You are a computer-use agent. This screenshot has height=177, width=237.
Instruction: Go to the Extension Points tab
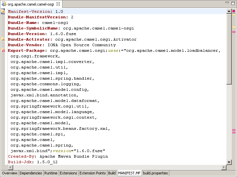click(x=93, y=173)
